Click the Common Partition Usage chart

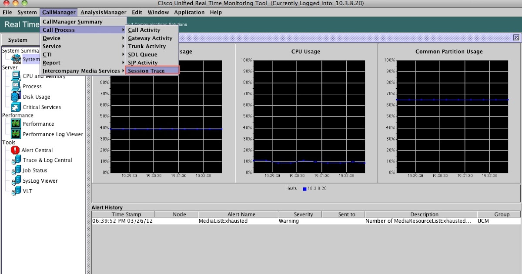(x=449, y=113)
